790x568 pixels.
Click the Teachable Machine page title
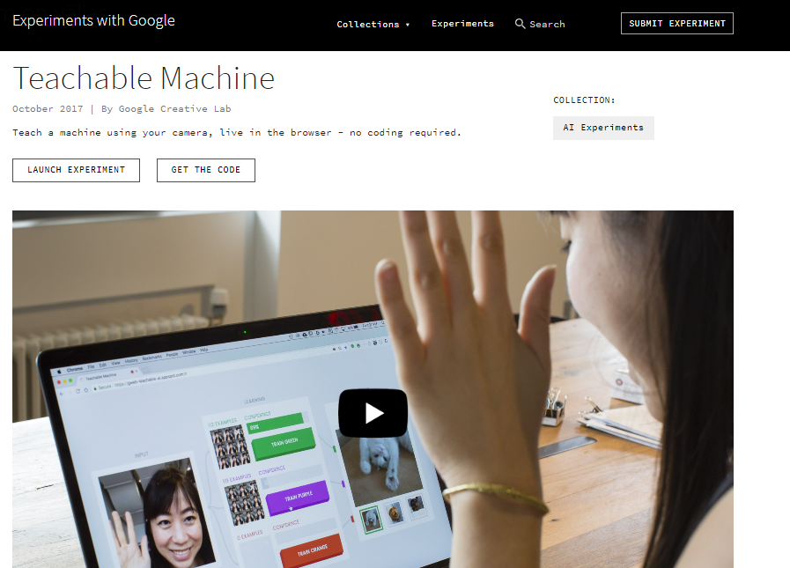point(144,78)
